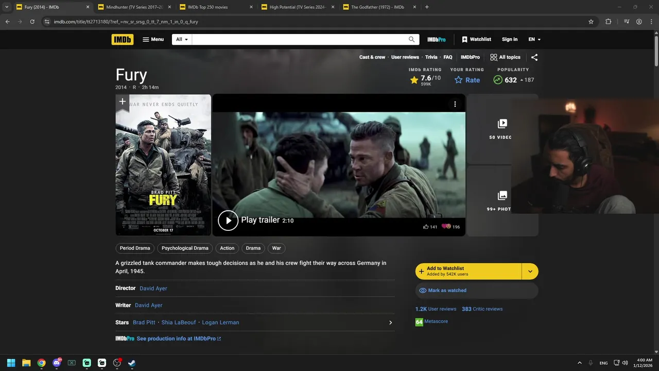This screenshot has width=659, height=371.
Task: Select the Period Drama genre chip
Action: pyautogui.click(x=135, y=248)
